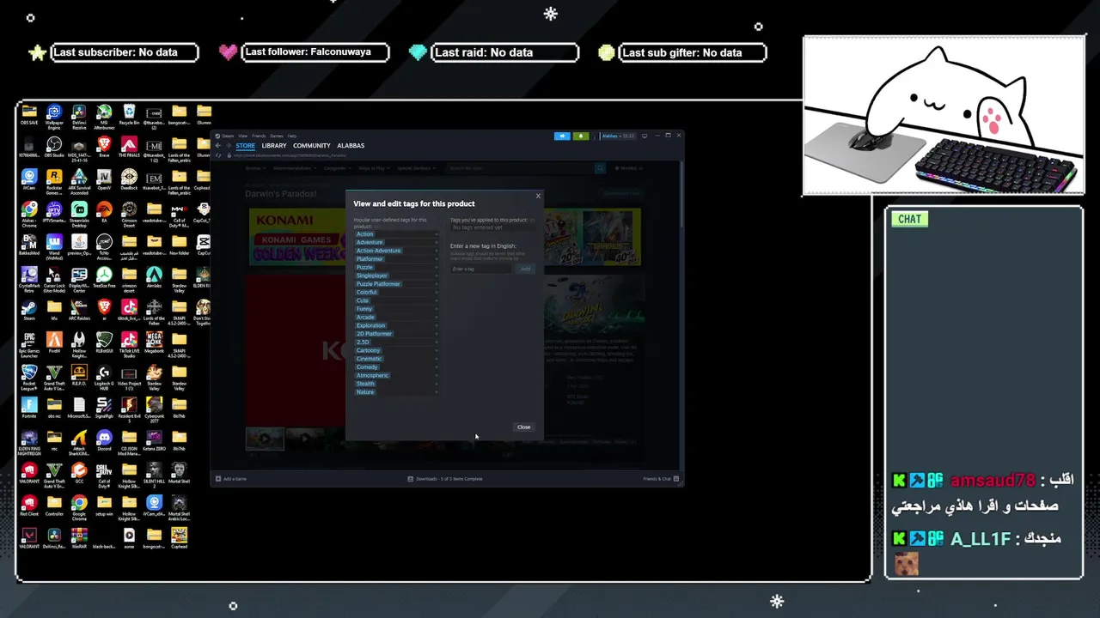The height and width of the screenshot is (618, 1100).
Task: Select Cyberpunk 2077 desktop icon
Action: pyautogui.click(x=154, y=410)
